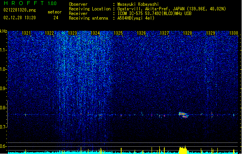This screenshot has width=242, height=154.
Task: Click time marker 1324
Action: pos(95,33)
